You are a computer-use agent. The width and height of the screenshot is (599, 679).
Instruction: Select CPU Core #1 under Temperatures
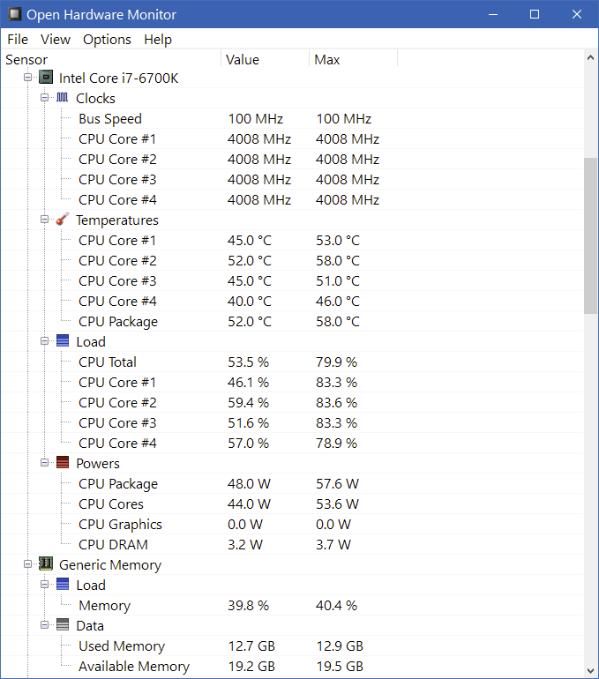pos(292,241)
